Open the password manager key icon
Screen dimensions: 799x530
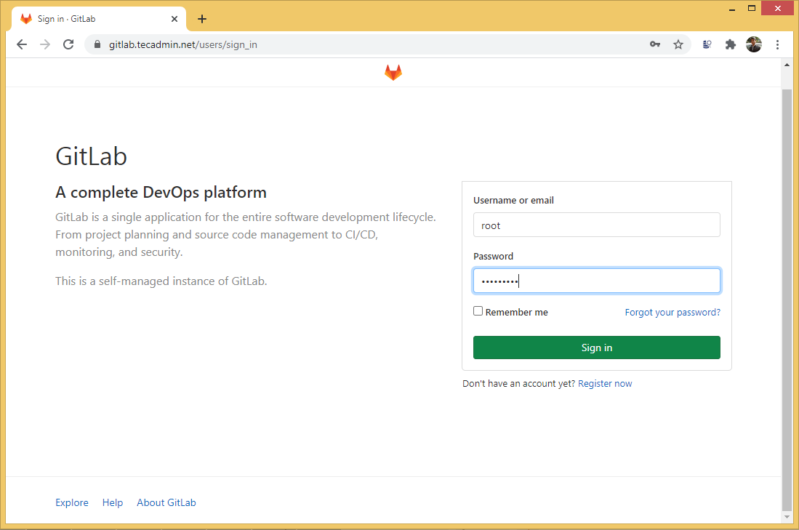click(655, 44)
